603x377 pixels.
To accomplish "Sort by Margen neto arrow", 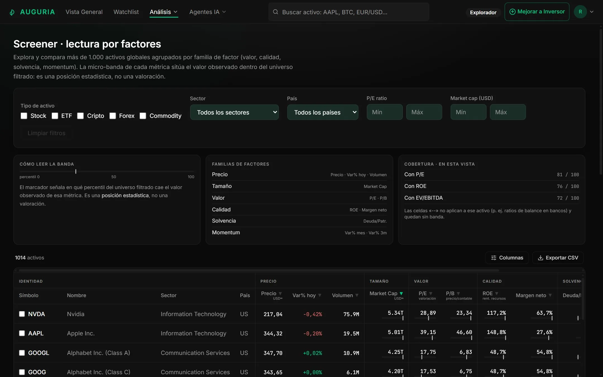I will [x=550, y=295].
